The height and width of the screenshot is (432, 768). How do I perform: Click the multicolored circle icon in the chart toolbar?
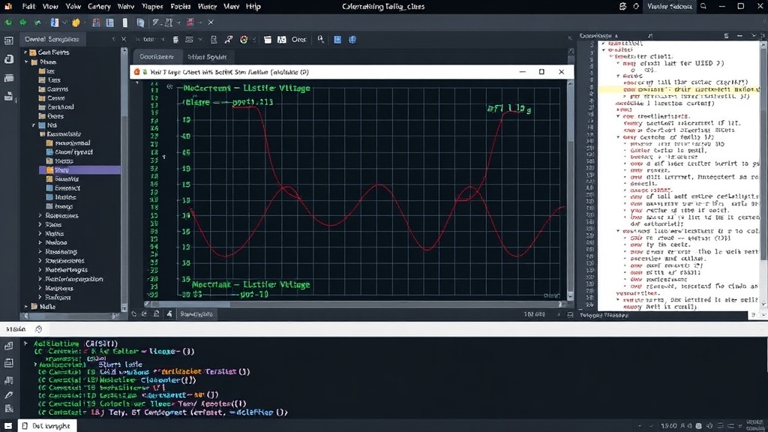tap(244, 40)
